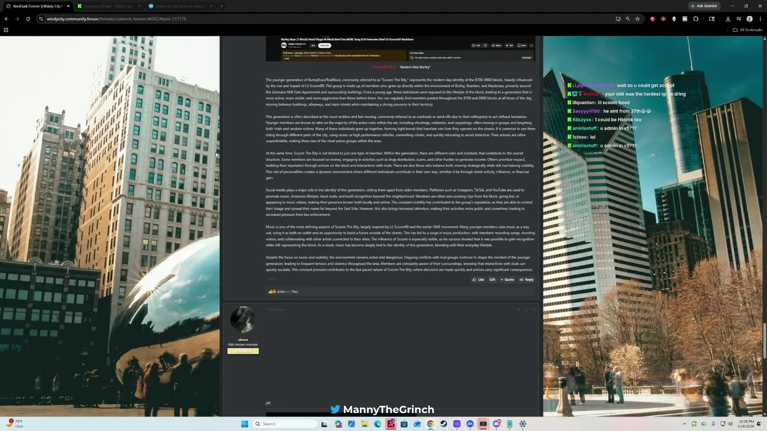Click chat message 'lil scoom hood'
The width and height of the screenshot is (767, 431).
(613, 102)
